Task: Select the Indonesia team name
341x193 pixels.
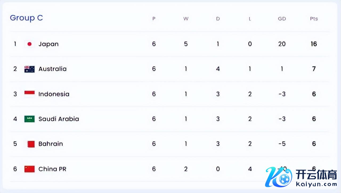Action: [x=54, y=94]
